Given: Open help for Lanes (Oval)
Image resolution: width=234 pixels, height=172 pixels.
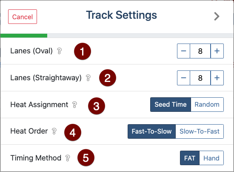Looking at the screenshot, I should (60, 51).
